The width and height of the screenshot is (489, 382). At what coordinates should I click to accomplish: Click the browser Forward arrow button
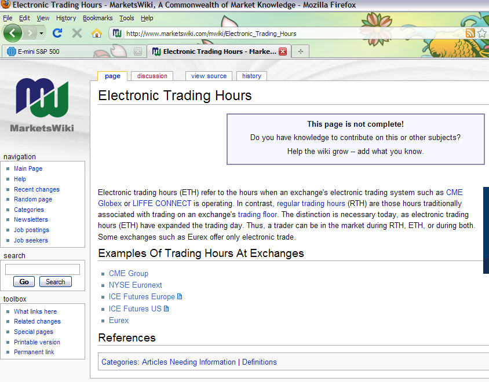[30, 33]
